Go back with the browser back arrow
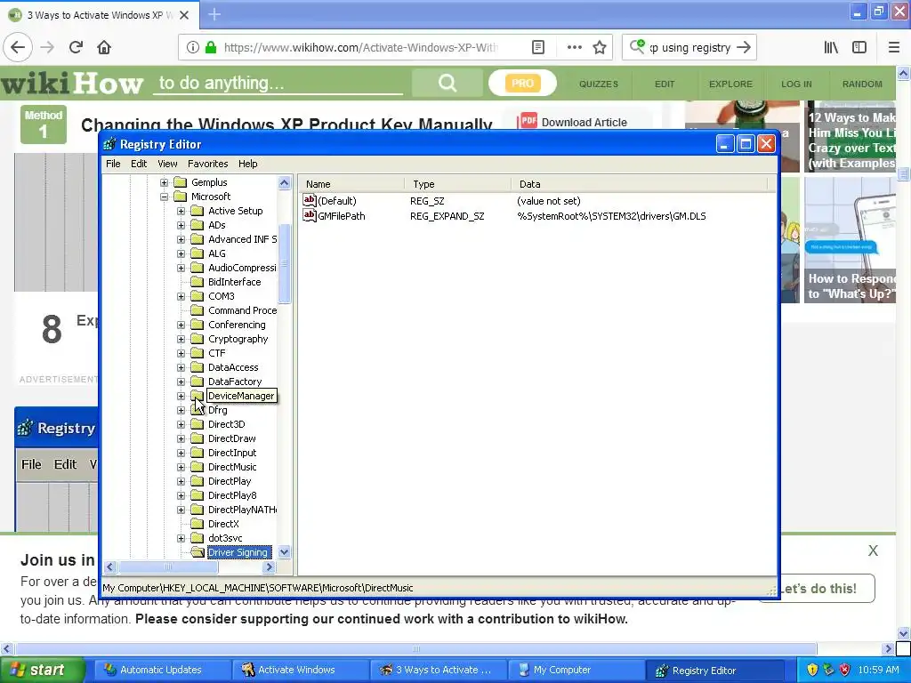This screenshot has width=911, height=683. tap(18, 47)
